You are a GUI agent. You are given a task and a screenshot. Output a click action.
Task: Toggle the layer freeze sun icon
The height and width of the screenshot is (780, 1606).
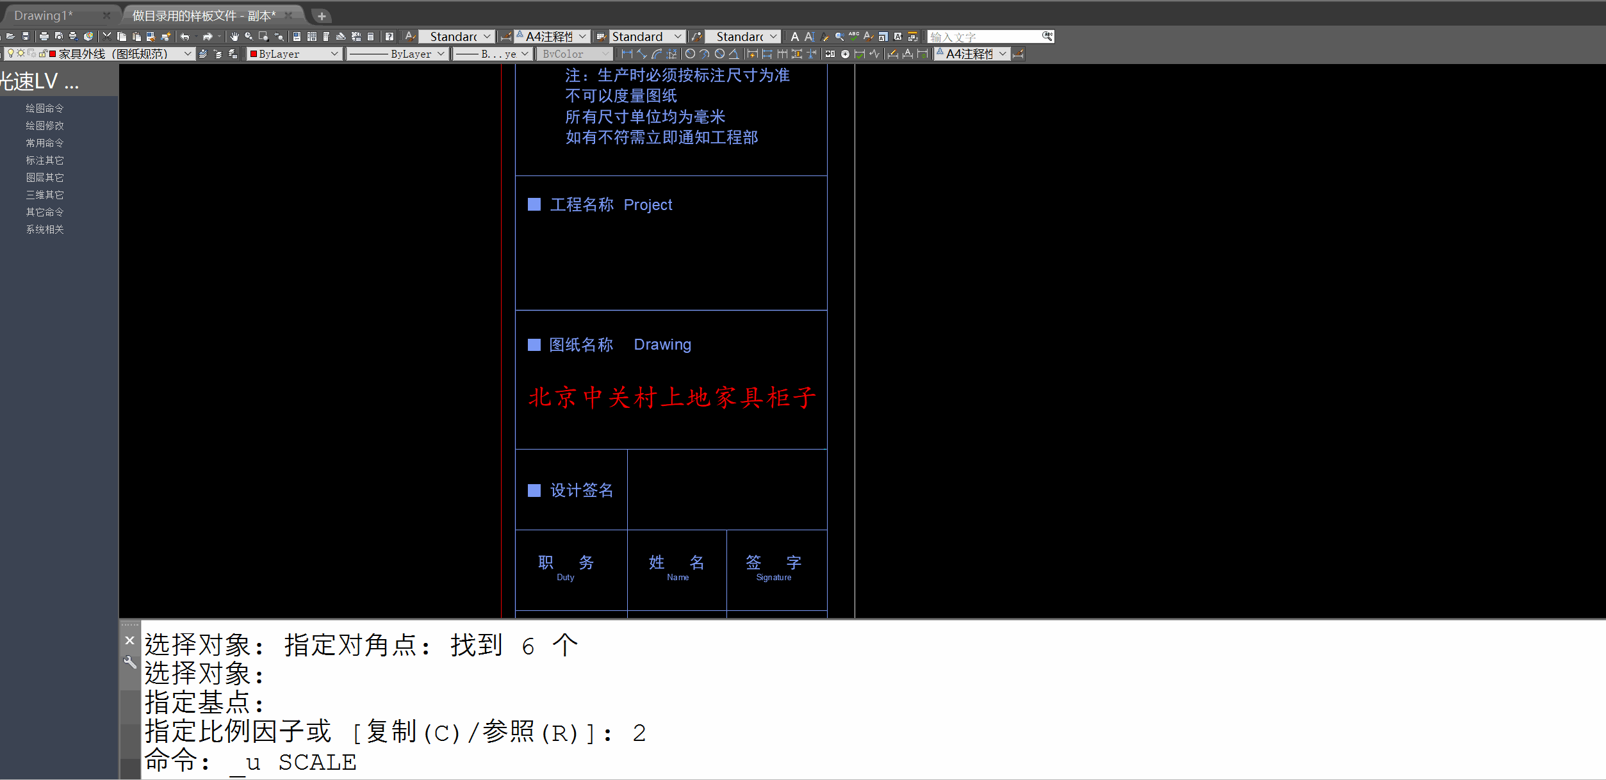click(x=20, y=54)
